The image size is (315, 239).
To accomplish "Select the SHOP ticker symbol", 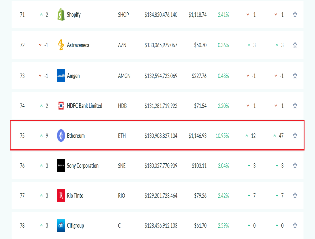I will point(123,15).
